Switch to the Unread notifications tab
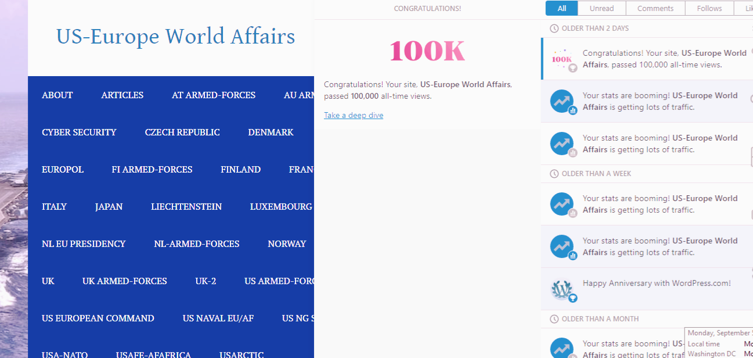This screenshot has width=753, height=358. coord(601,8)
